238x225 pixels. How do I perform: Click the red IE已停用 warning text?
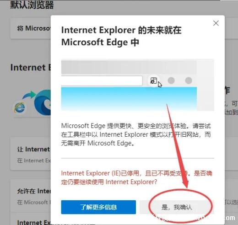(136, 177)
